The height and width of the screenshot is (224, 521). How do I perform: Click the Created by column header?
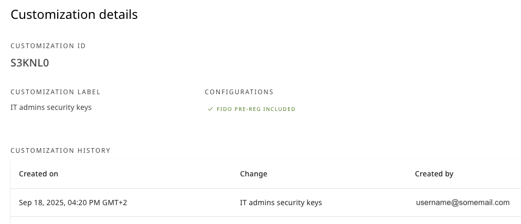pyautogui.click(x=434, y=174)
